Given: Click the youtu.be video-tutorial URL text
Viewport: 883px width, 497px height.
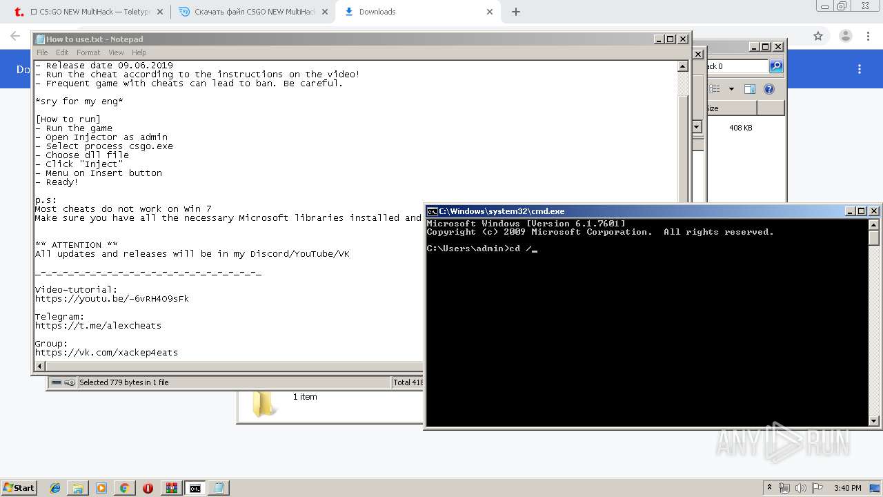Looking at the screenshot, I should (112, 299).
